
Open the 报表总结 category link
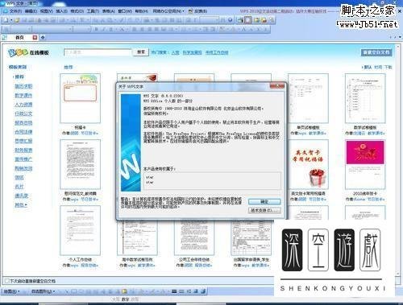click(23, 123)
